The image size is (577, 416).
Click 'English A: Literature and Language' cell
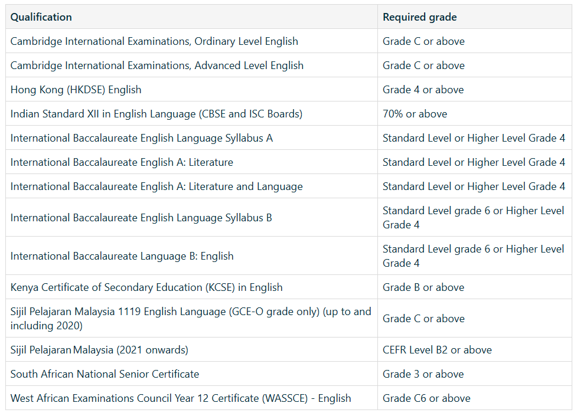coord(191,186)
